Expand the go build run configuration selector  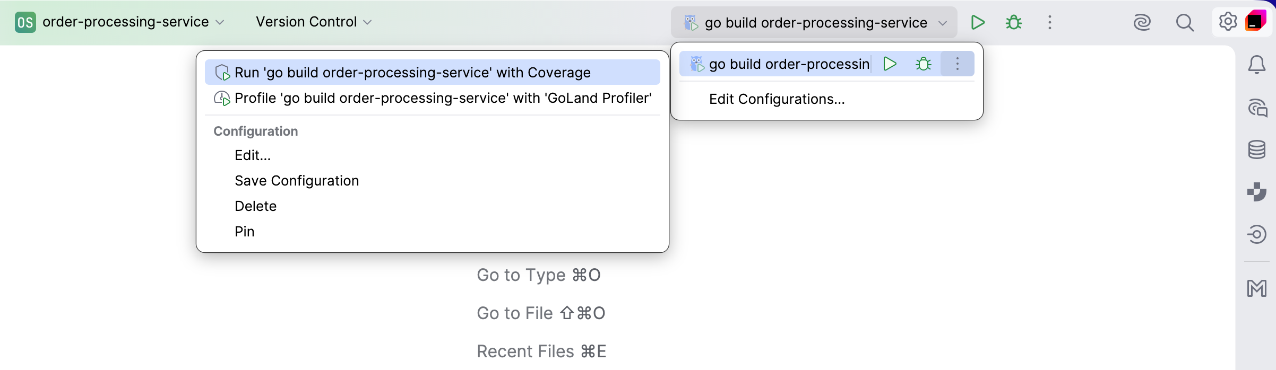[x=814, y=23]
